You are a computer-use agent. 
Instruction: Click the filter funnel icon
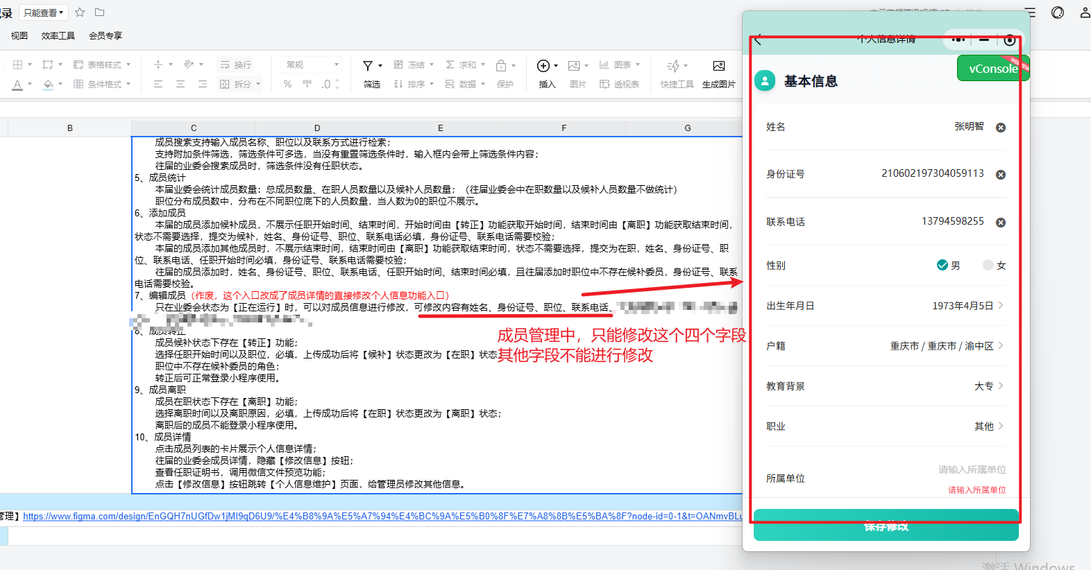tap(368, 65)
